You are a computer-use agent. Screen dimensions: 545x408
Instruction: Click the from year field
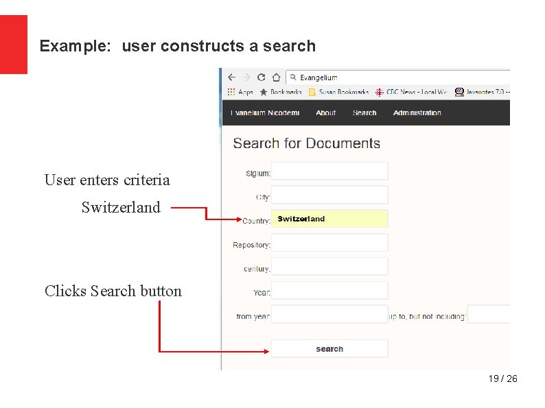(329, 314)
